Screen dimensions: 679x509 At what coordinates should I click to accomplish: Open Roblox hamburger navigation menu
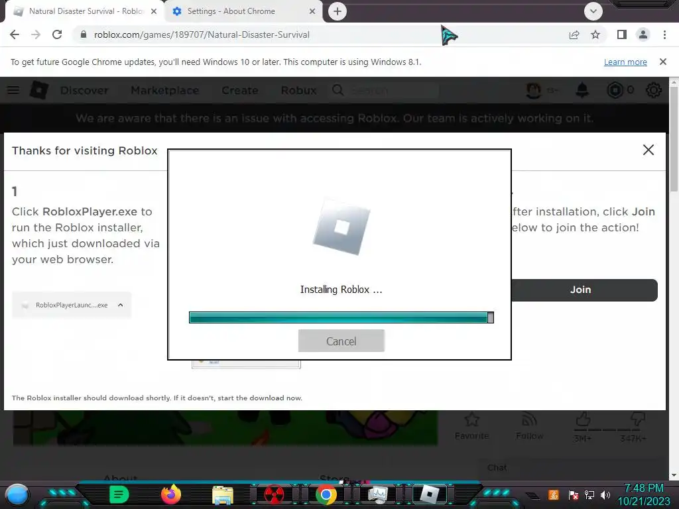[x=13, y=90]
